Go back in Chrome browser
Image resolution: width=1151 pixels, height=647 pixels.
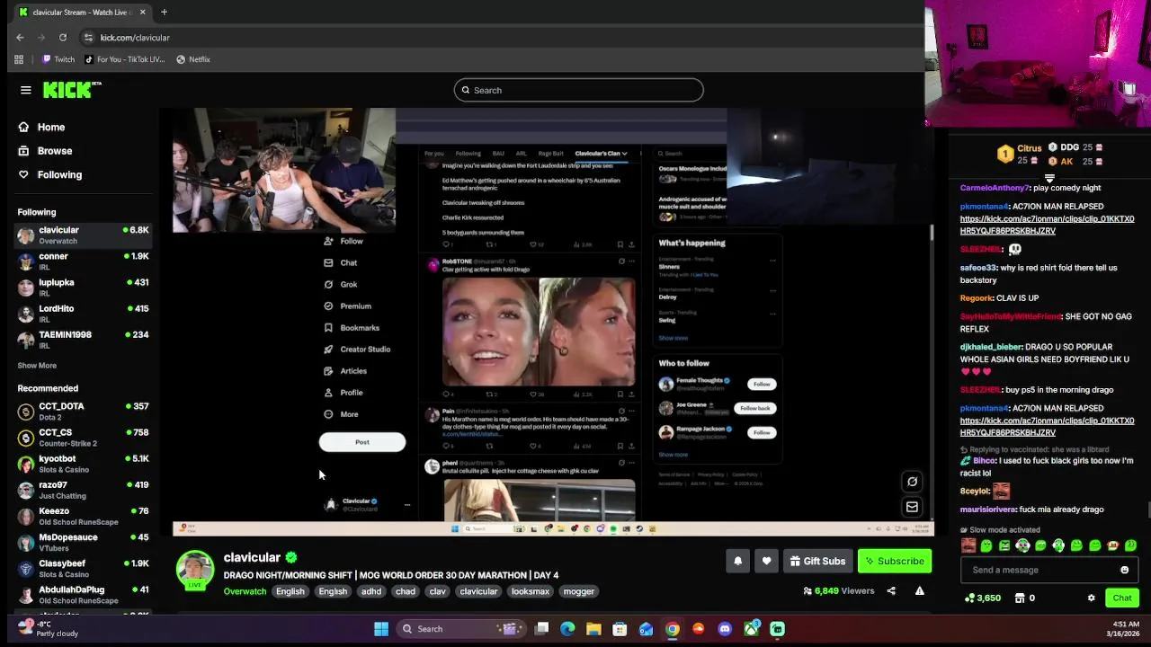point(20,37)
